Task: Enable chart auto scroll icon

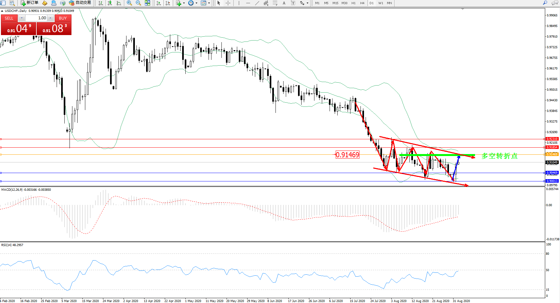Action: point(159,3)
